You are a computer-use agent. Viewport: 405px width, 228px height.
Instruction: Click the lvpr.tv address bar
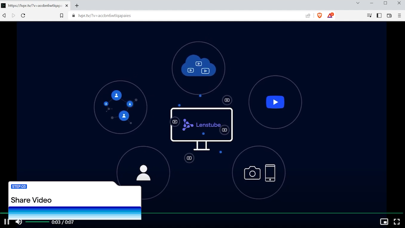pyautogui.click(x=188, y=15)
